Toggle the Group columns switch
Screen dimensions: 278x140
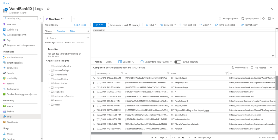click(178, 62)
